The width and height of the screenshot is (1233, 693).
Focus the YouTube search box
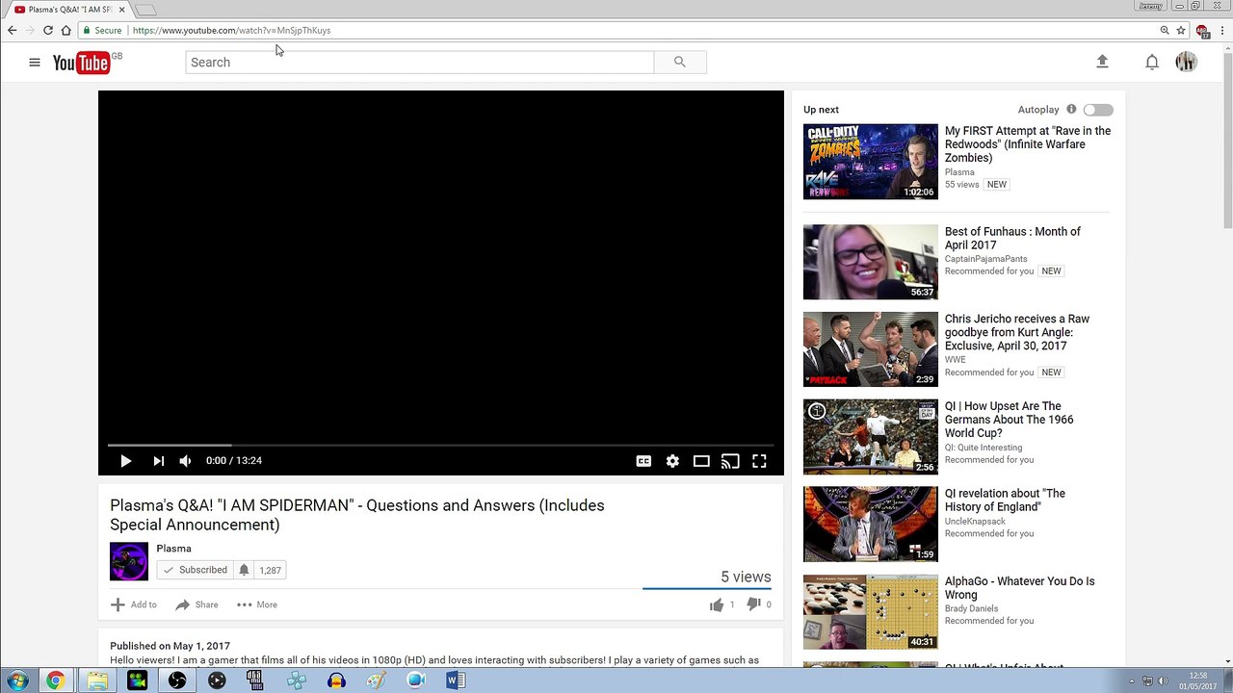tap(420, 63)
